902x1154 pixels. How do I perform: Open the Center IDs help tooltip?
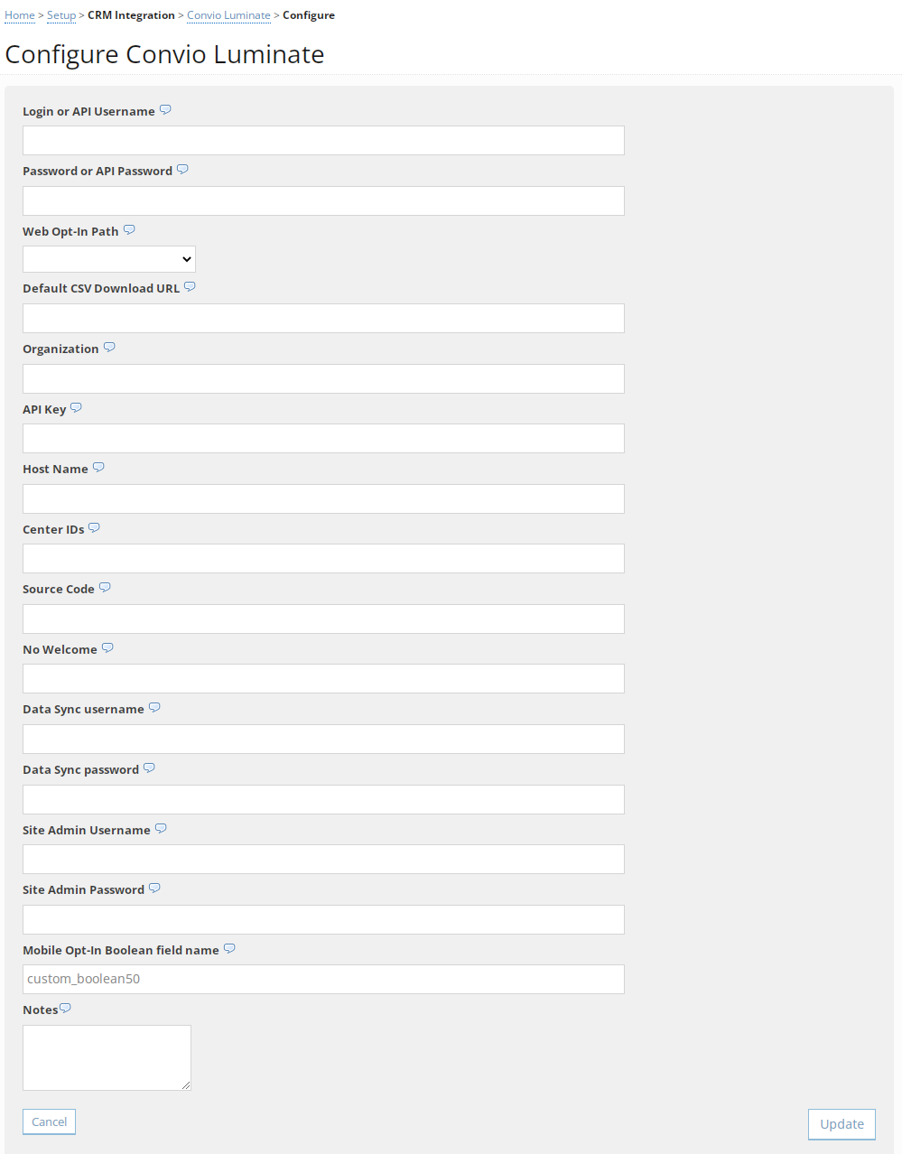click(x=95, y=526)
